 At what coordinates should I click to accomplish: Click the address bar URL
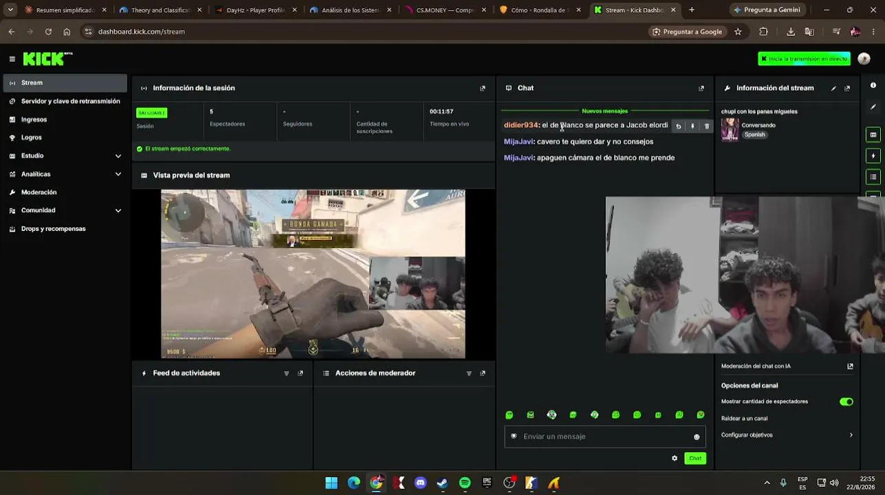click(x=142, y=32)
